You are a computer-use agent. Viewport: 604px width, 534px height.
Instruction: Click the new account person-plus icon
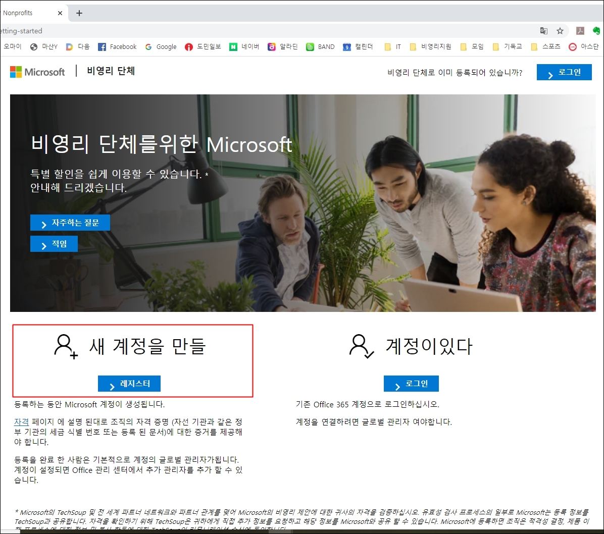point(66,346)
